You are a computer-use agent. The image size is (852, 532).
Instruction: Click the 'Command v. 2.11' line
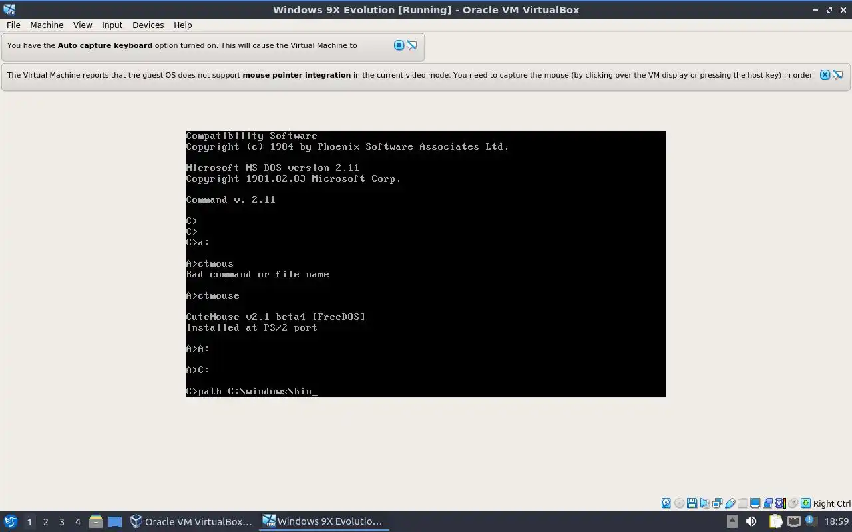coord(230,199)
